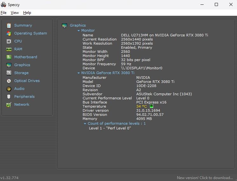This screenshot has width=237, height=181.
Task: Click the RAM module icon
Action: (9, 49)
